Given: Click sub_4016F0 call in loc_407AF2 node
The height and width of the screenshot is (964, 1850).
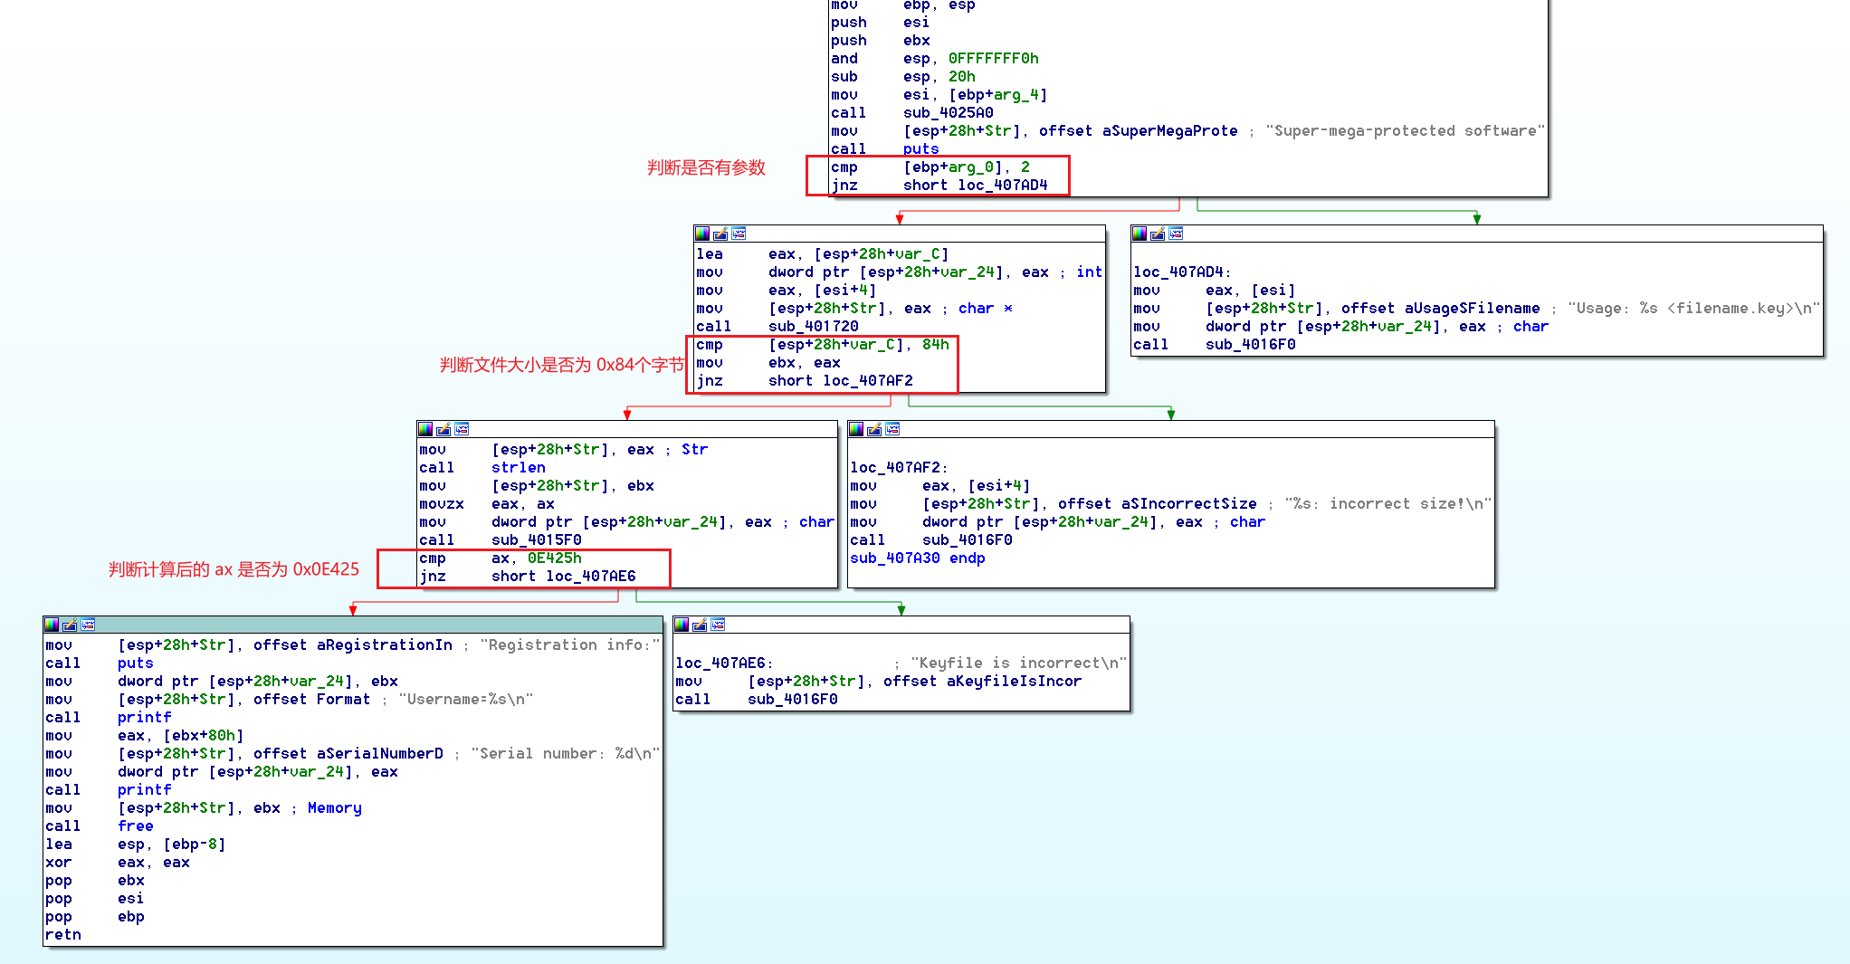Looking at the screenshot, I should click(968, 540).
